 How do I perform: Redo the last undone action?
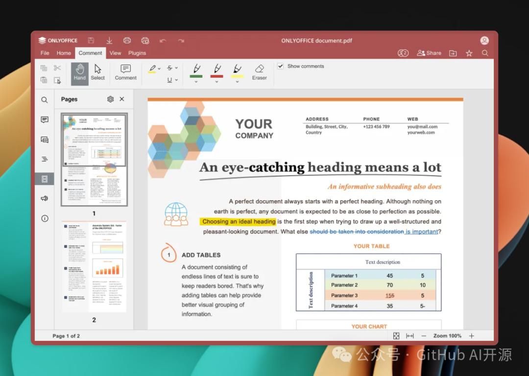(181, 41)
